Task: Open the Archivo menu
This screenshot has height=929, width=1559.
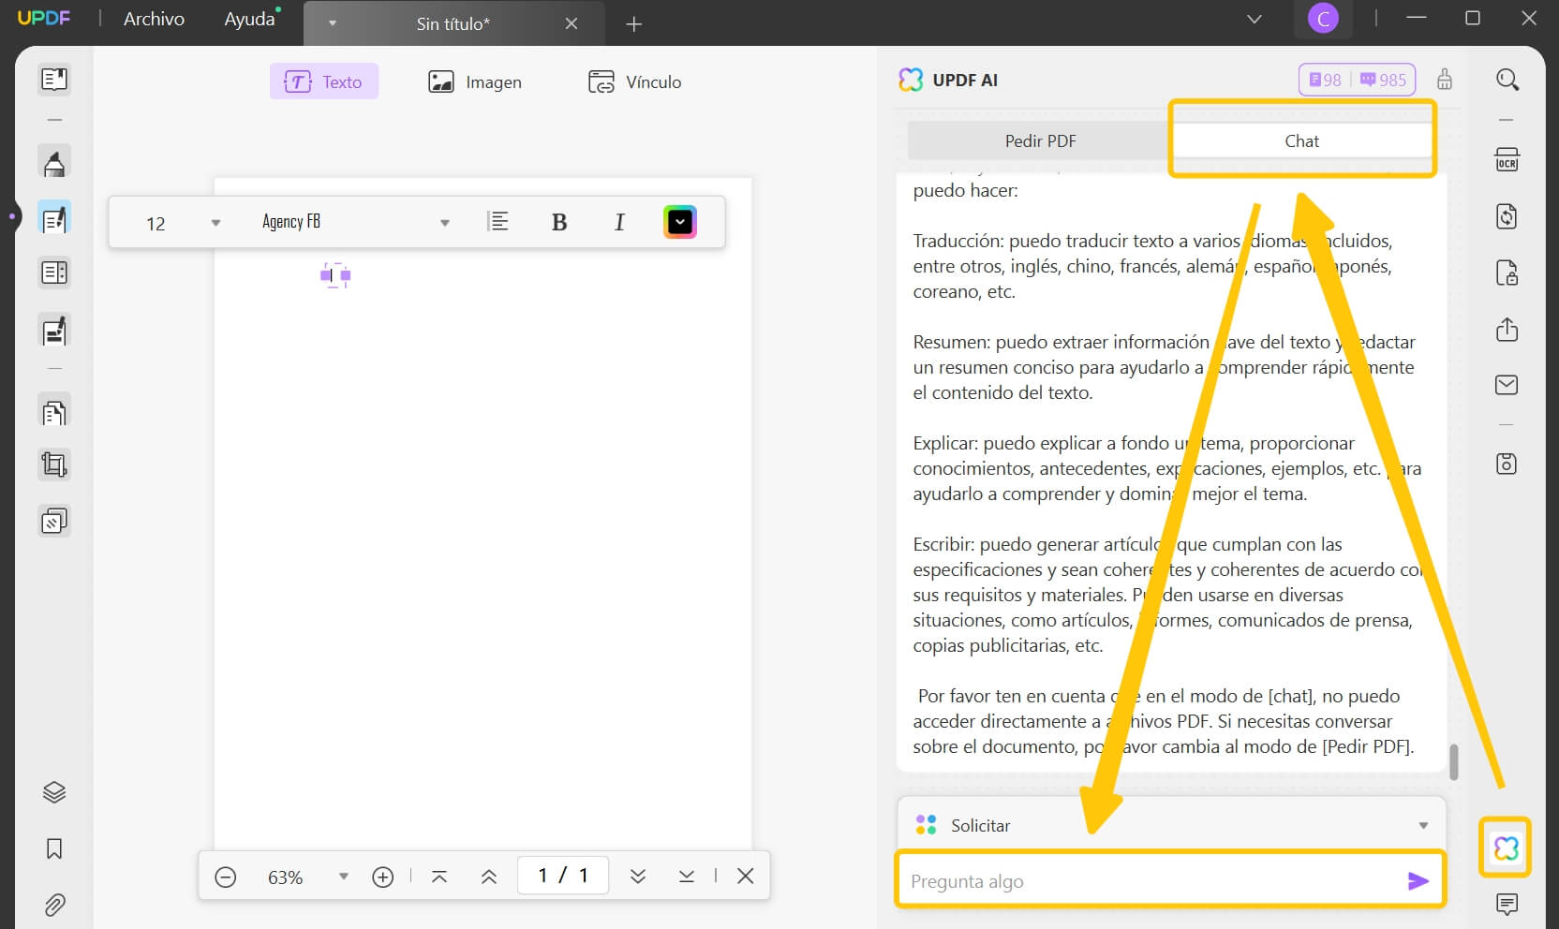Action: click(x=154, y=19)
